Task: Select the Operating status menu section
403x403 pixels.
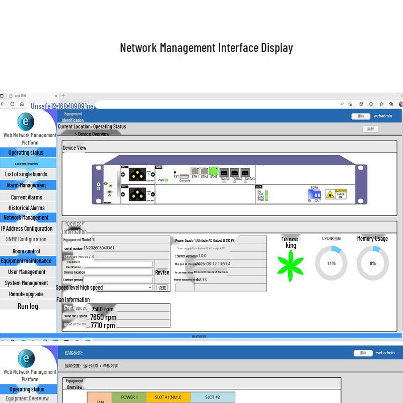Action: 28,153
